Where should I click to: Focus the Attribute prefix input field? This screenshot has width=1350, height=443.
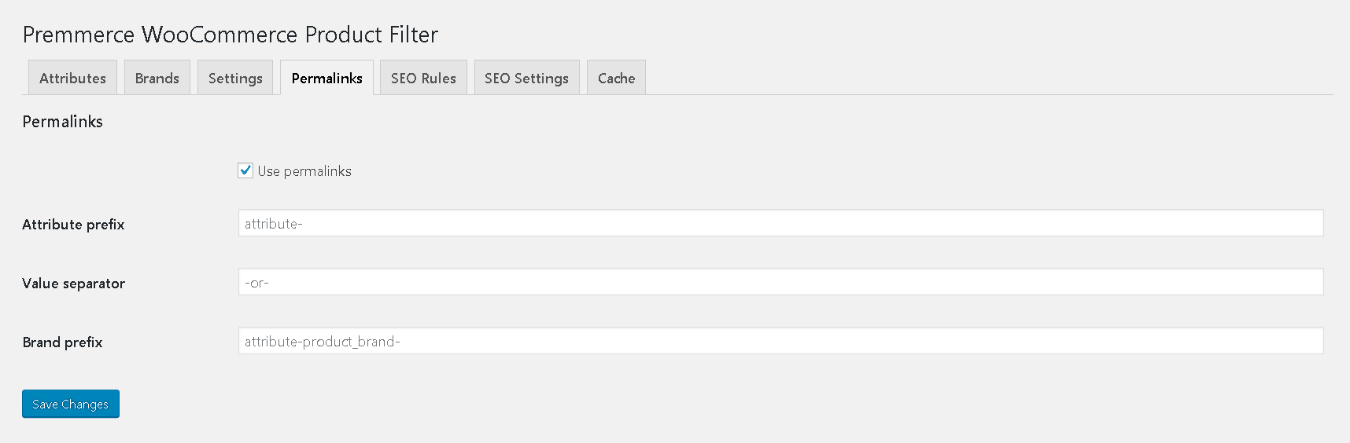point(780,223)
